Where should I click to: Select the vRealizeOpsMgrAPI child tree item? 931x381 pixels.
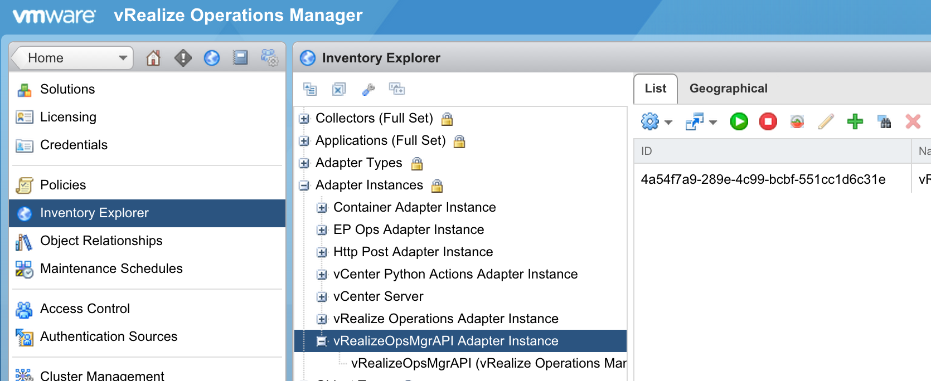488,363
